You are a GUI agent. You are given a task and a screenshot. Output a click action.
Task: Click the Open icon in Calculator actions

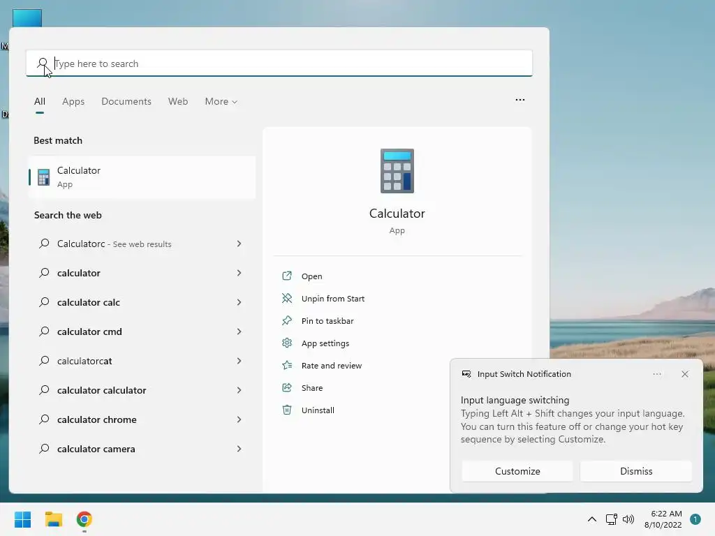pos(287,276)
